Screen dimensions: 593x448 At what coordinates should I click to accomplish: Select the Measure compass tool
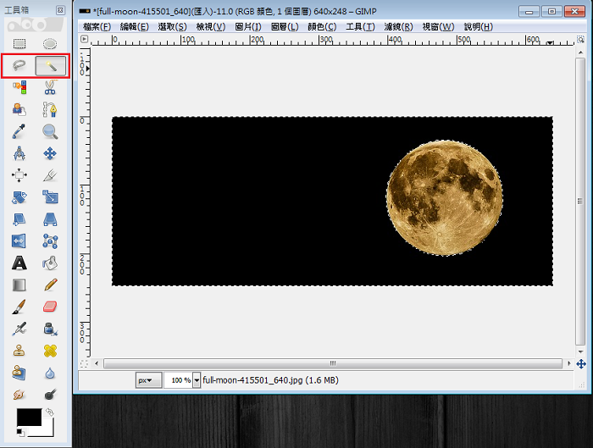[x=19, y=153]
